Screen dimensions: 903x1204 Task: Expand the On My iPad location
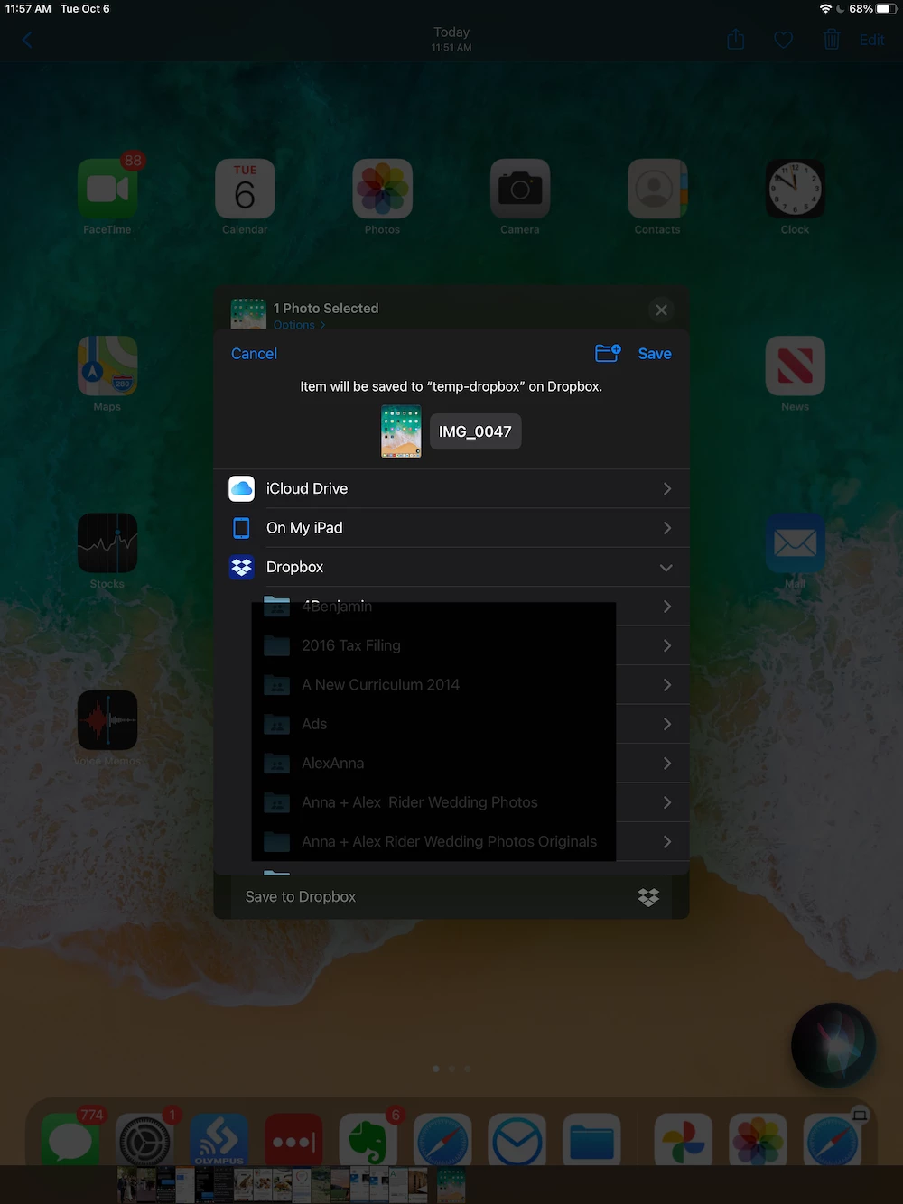pyautogui.click(x=451, y=528)
